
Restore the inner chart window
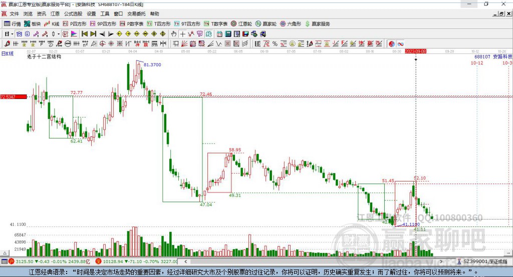pos(501,13)
